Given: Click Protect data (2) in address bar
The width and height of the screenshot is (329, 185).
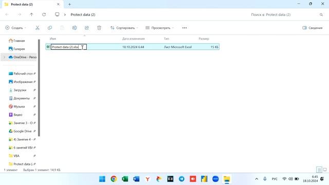Looking at the screenshot, I should coord(83,15).
